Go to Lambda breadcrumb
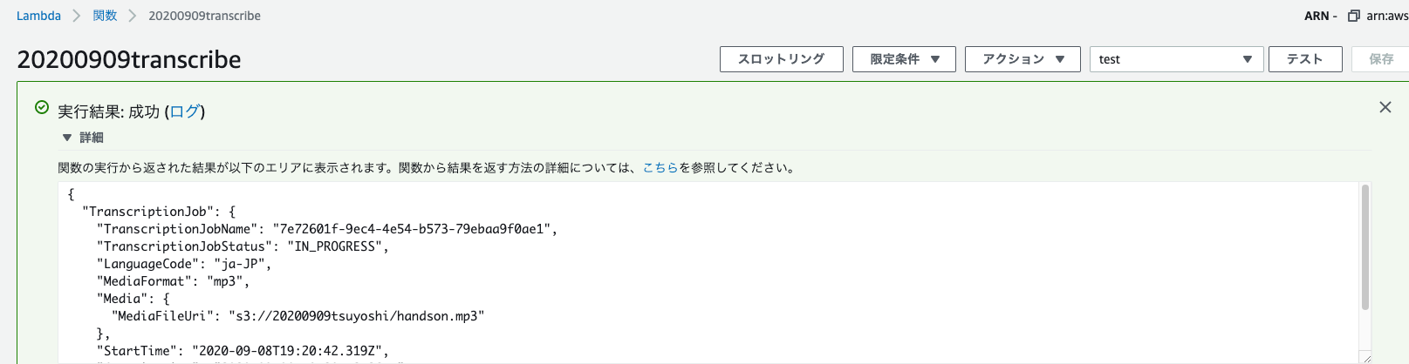 (39, 16)
